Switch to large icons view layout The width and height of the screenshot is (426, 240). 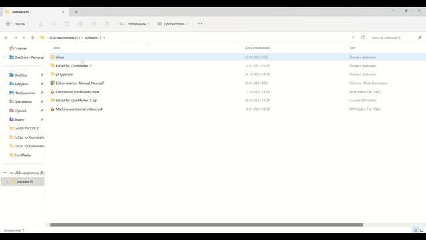[x=421, y=230]
